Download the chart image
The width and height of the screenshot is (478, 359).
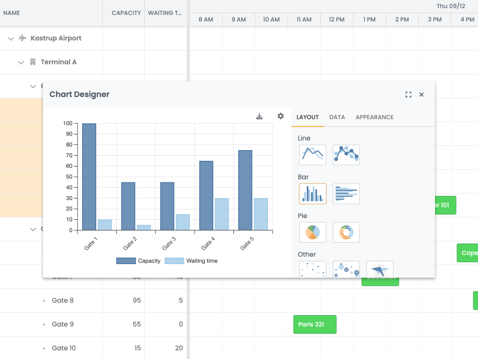pos(260,116)
